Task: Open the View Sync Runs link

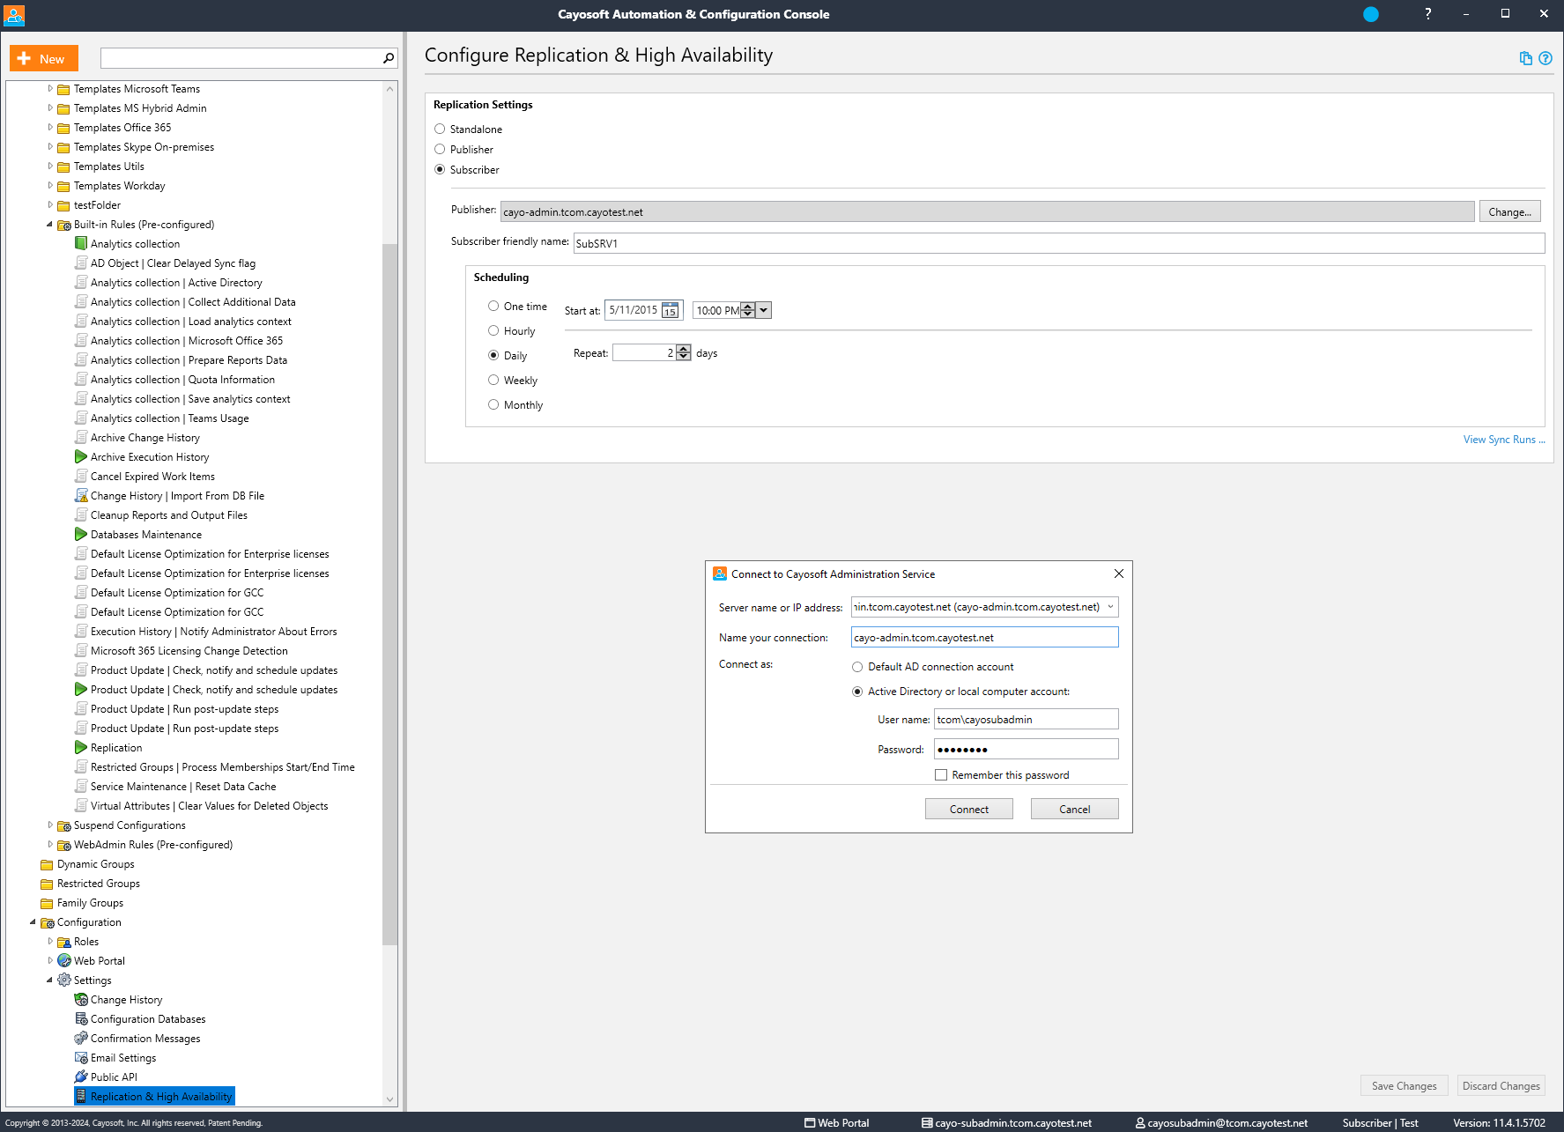Action: coord(1504,440)
